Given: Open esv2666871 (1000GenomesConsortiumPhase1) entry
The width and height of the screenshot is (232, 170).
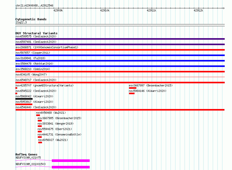Looking at the screenshot, I should tap(47, 47).
